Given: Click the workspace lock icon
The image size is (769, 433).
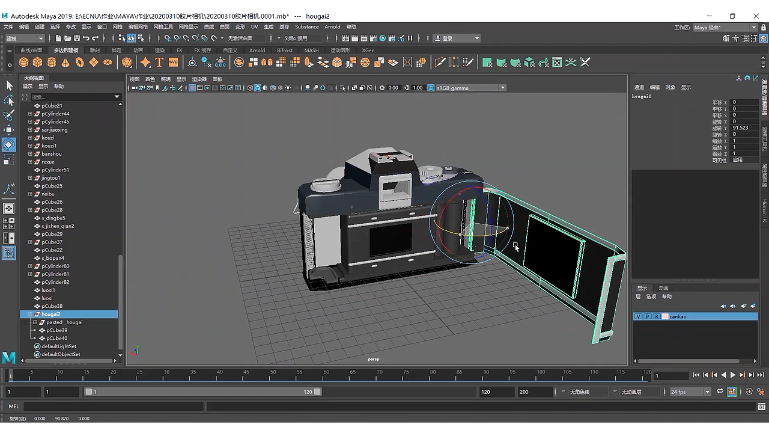Looking at the screenshot, I should point(763,27).
